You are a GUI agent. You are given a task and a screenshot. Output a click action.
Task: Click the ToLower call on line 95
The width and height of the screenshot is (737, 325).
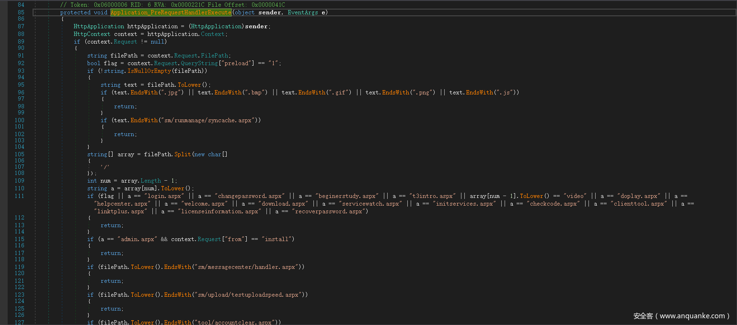tap(189, 84)
